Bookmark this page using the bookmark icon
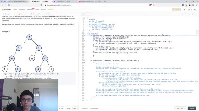Image resolution: width=199 pixels, height=111 pixels. tap(41, 5)
